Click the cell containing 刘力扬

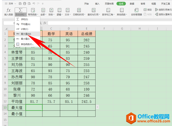click(17, 65)
